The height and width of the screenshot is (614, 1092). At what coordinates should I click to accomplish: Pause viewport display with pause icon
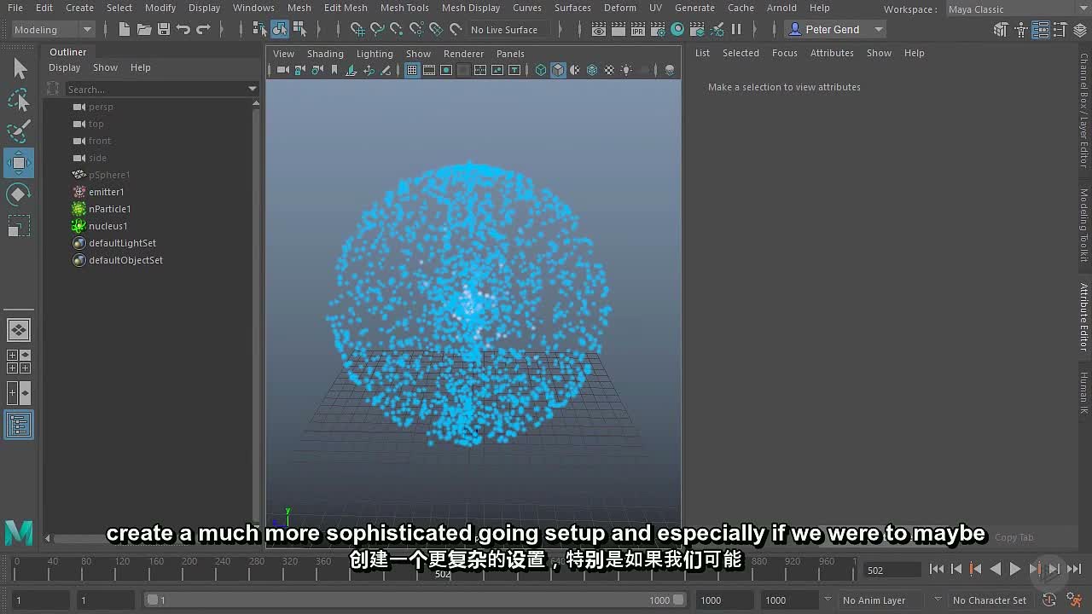(736, 29)
